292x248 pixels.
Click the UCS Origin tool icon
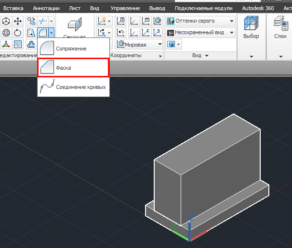[x=133, y=33]
